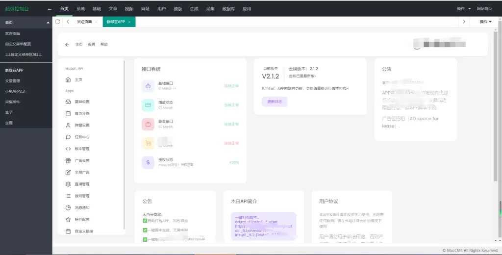Open the 模板 top menu

coord(178,9)
